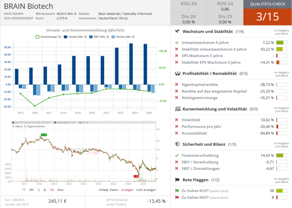Click the plant icon beside Wachstum und Stabilität
Viewport: 292px width, 208px height.
(x=177, y=31)
